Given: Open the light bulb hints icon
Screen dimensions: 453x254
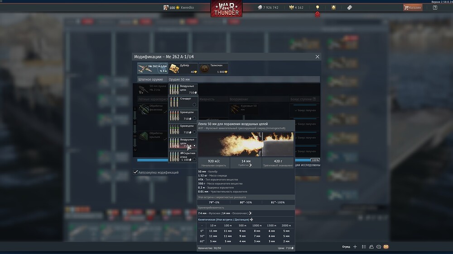Looking at the screenshot, I should click(x=318, y=7).
